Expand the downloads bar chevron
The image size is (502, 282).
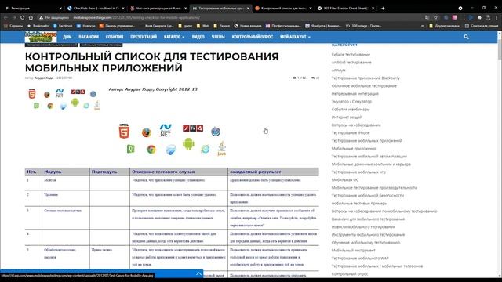click(198, 273)
